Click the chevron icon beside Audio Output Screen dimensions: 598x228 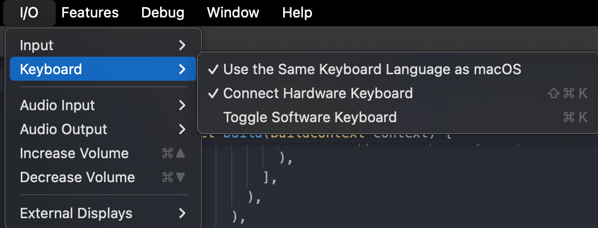tap(183, 129)
